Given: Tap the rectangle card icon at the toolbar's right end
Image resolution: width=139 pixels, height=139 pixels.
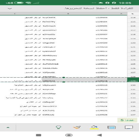Looking at the screenshot, I should tap(129, 127).
